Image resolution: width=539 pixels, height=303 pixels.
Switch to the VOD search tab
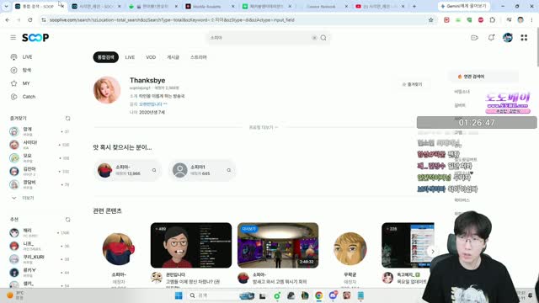click(151, 57)
